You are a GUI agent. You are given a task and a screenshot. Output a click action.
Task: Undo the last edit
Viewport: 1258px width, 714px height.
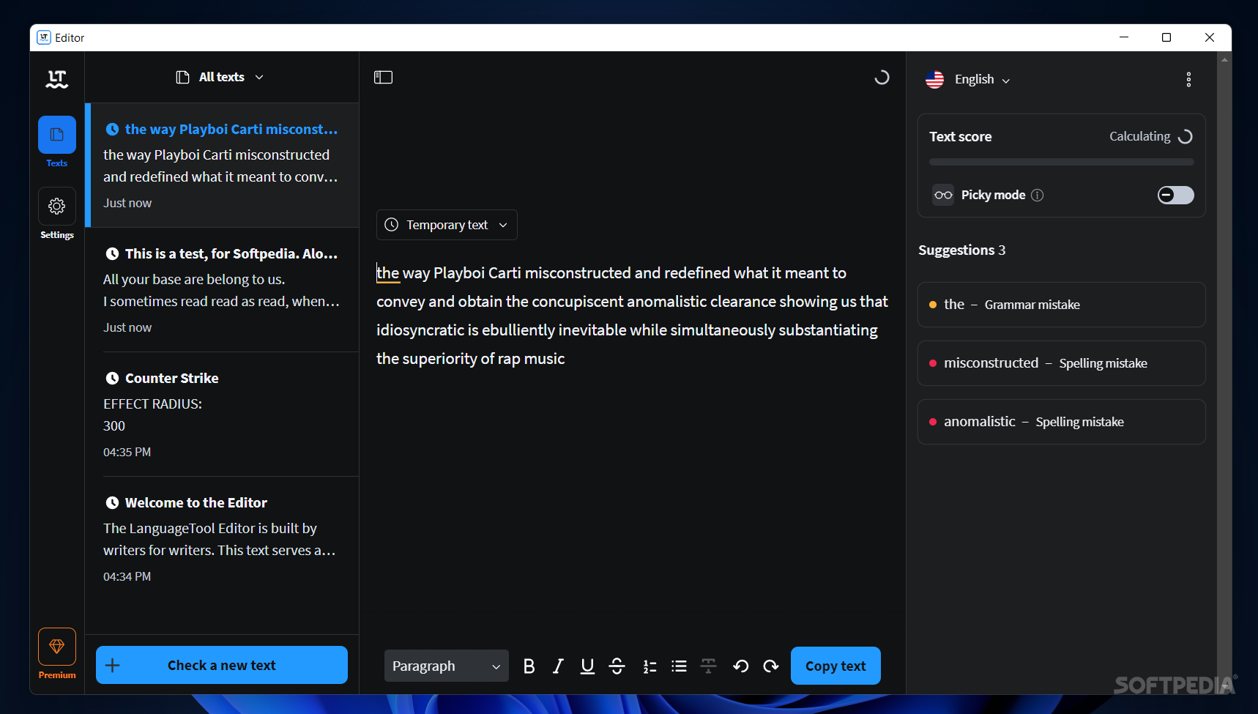coord(740,666)
